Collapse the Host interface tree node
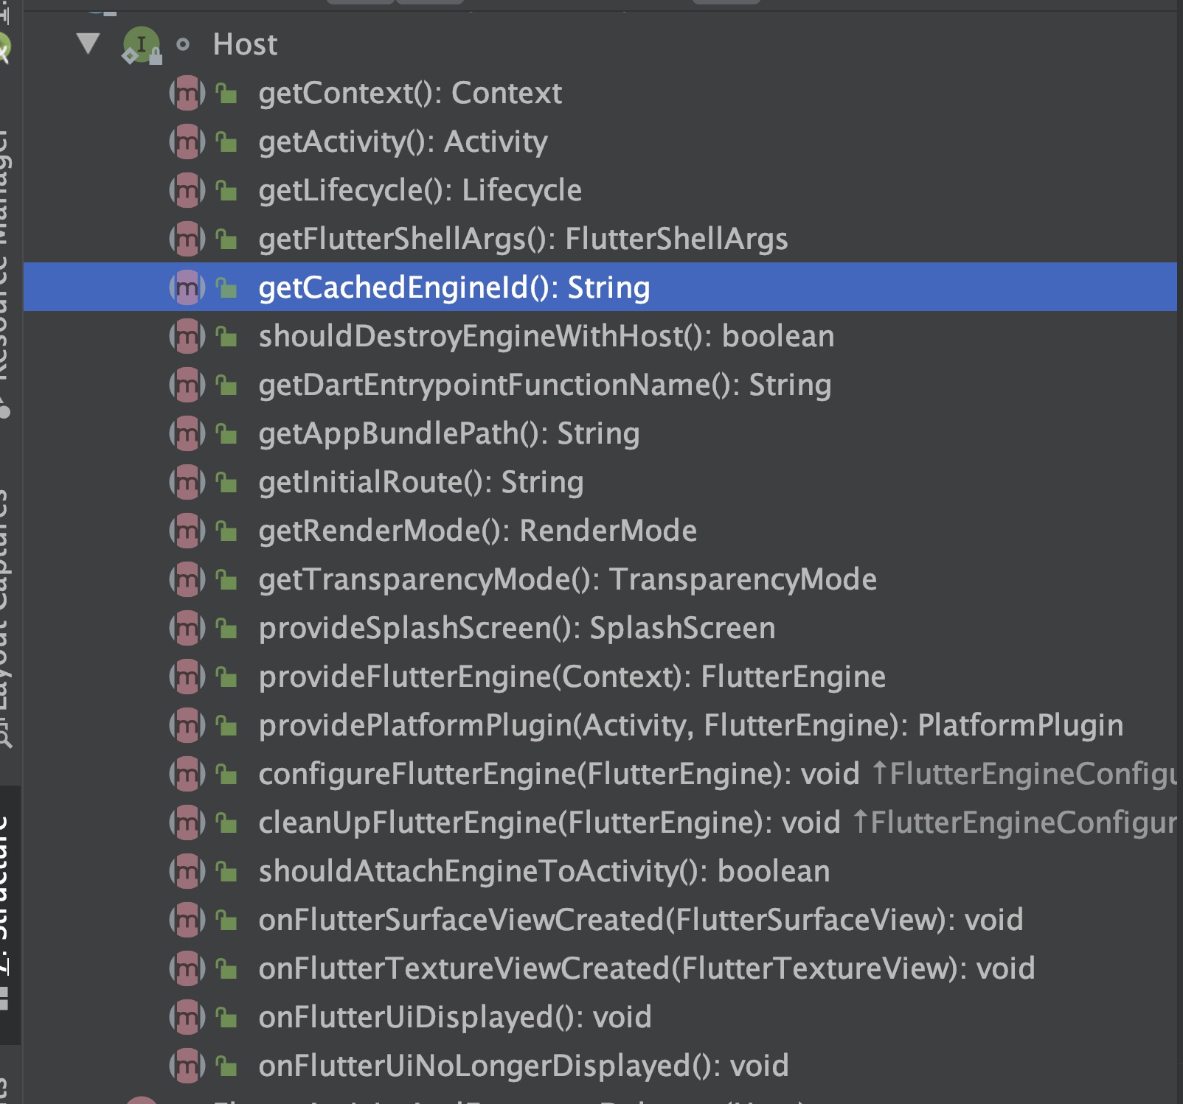 (89, 43)
